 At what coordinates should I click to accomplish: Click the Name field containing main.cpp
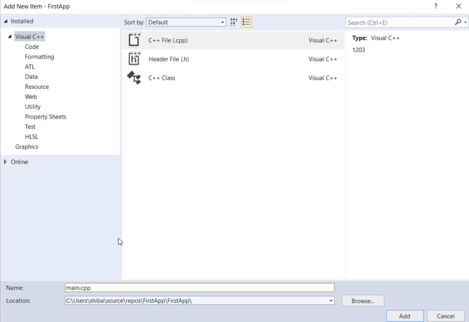pyautogui.click(x=199, y=288)
